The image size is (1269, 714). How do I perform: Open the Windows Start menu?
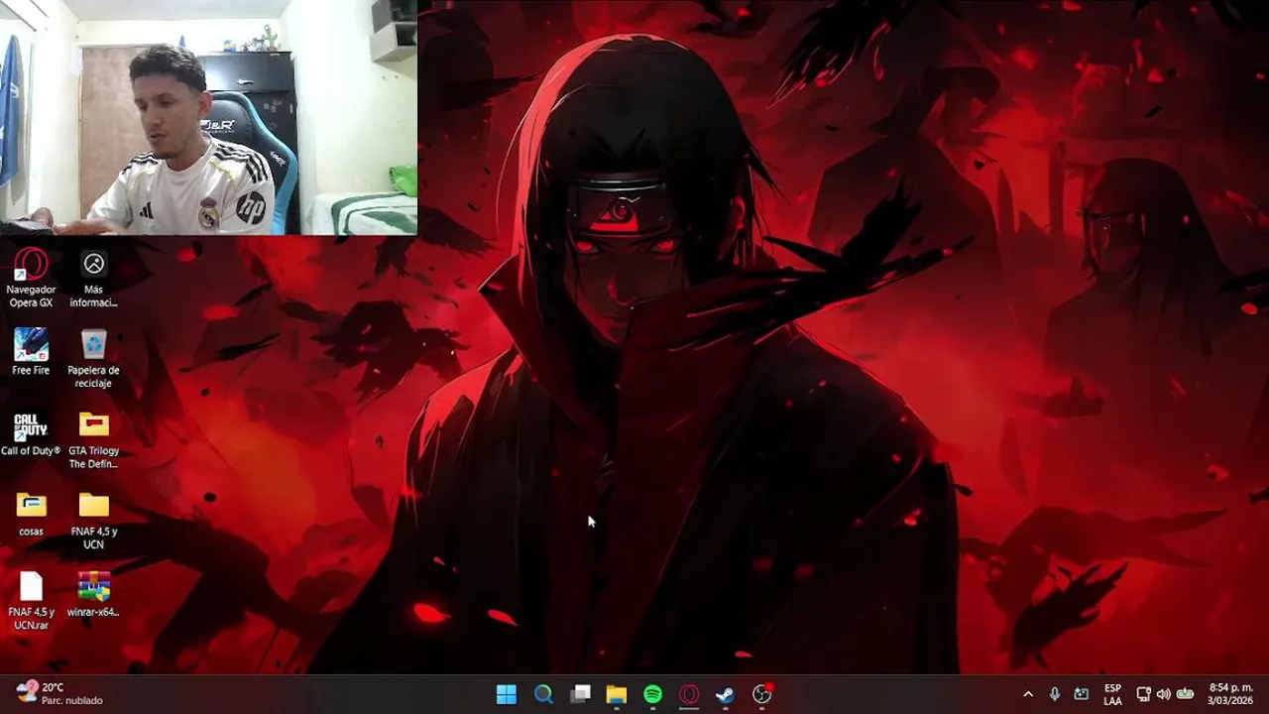coord(507,694)
